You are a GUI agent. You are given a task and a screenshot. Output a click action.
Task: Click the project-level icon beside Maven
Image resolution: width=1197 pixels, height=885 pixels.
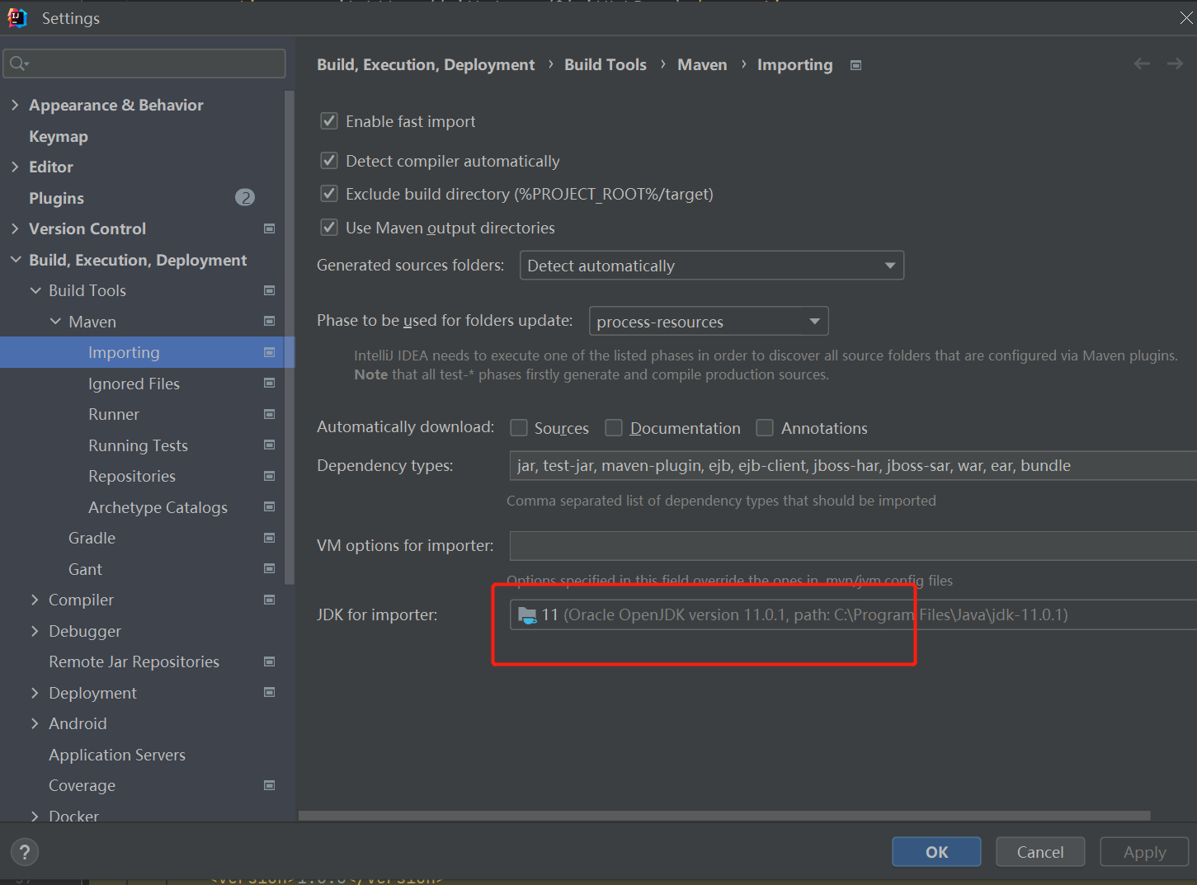click(x=269, y=321)
